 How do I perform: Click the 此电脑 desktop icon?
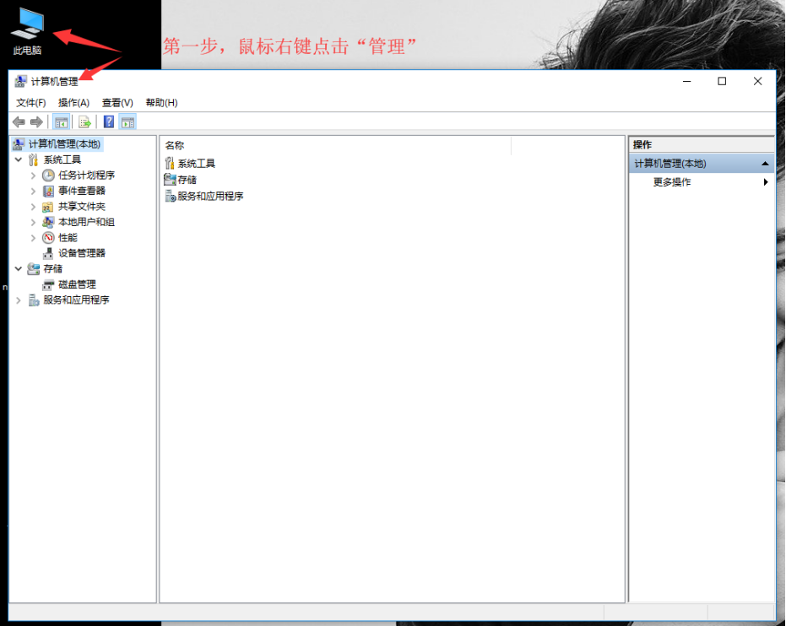28,31
